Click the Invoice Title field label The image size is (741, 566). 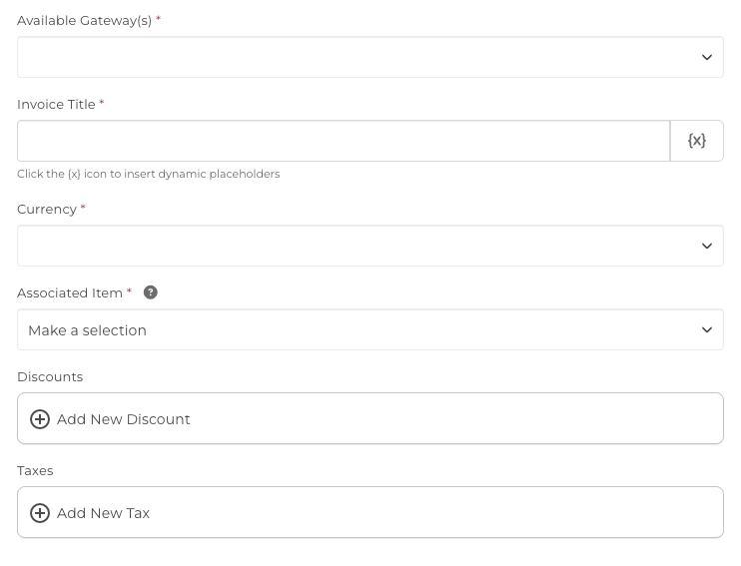coord(56,104)
